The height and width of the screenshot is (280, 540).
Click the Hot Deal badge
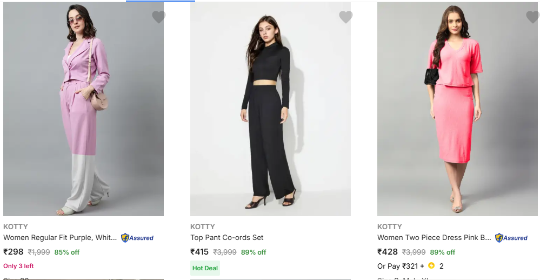coord(205,268)
